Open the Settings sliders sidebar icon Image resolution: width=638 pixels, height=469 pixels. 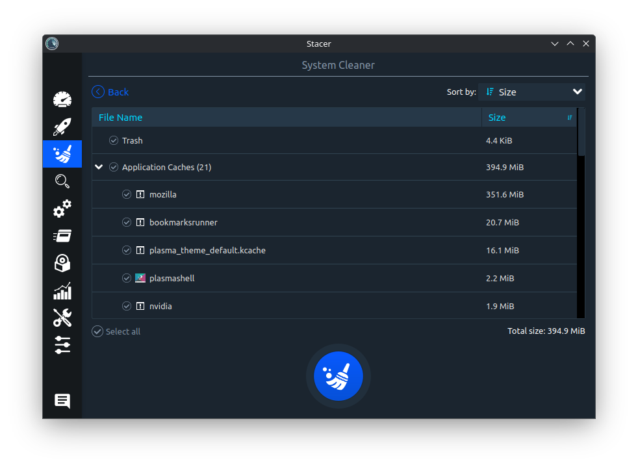pyautogui.click(x=62, y=345)
